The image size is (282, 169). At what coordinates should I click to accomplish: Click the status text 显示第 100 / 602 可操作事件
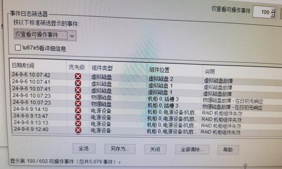[x=42, y=161]
